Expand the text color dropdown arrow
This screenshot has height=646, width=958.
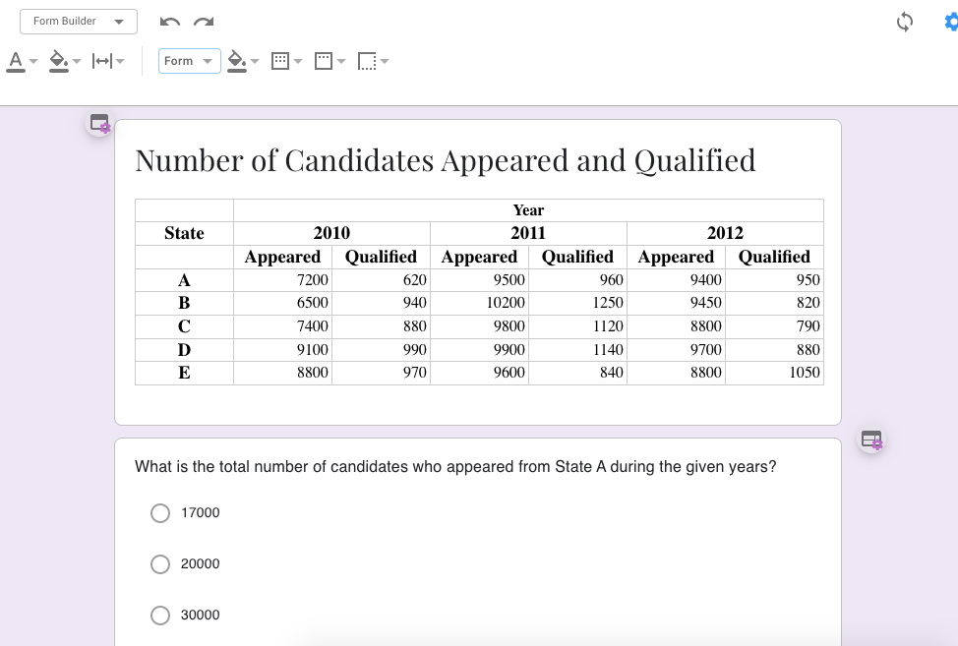coord(33,61)
